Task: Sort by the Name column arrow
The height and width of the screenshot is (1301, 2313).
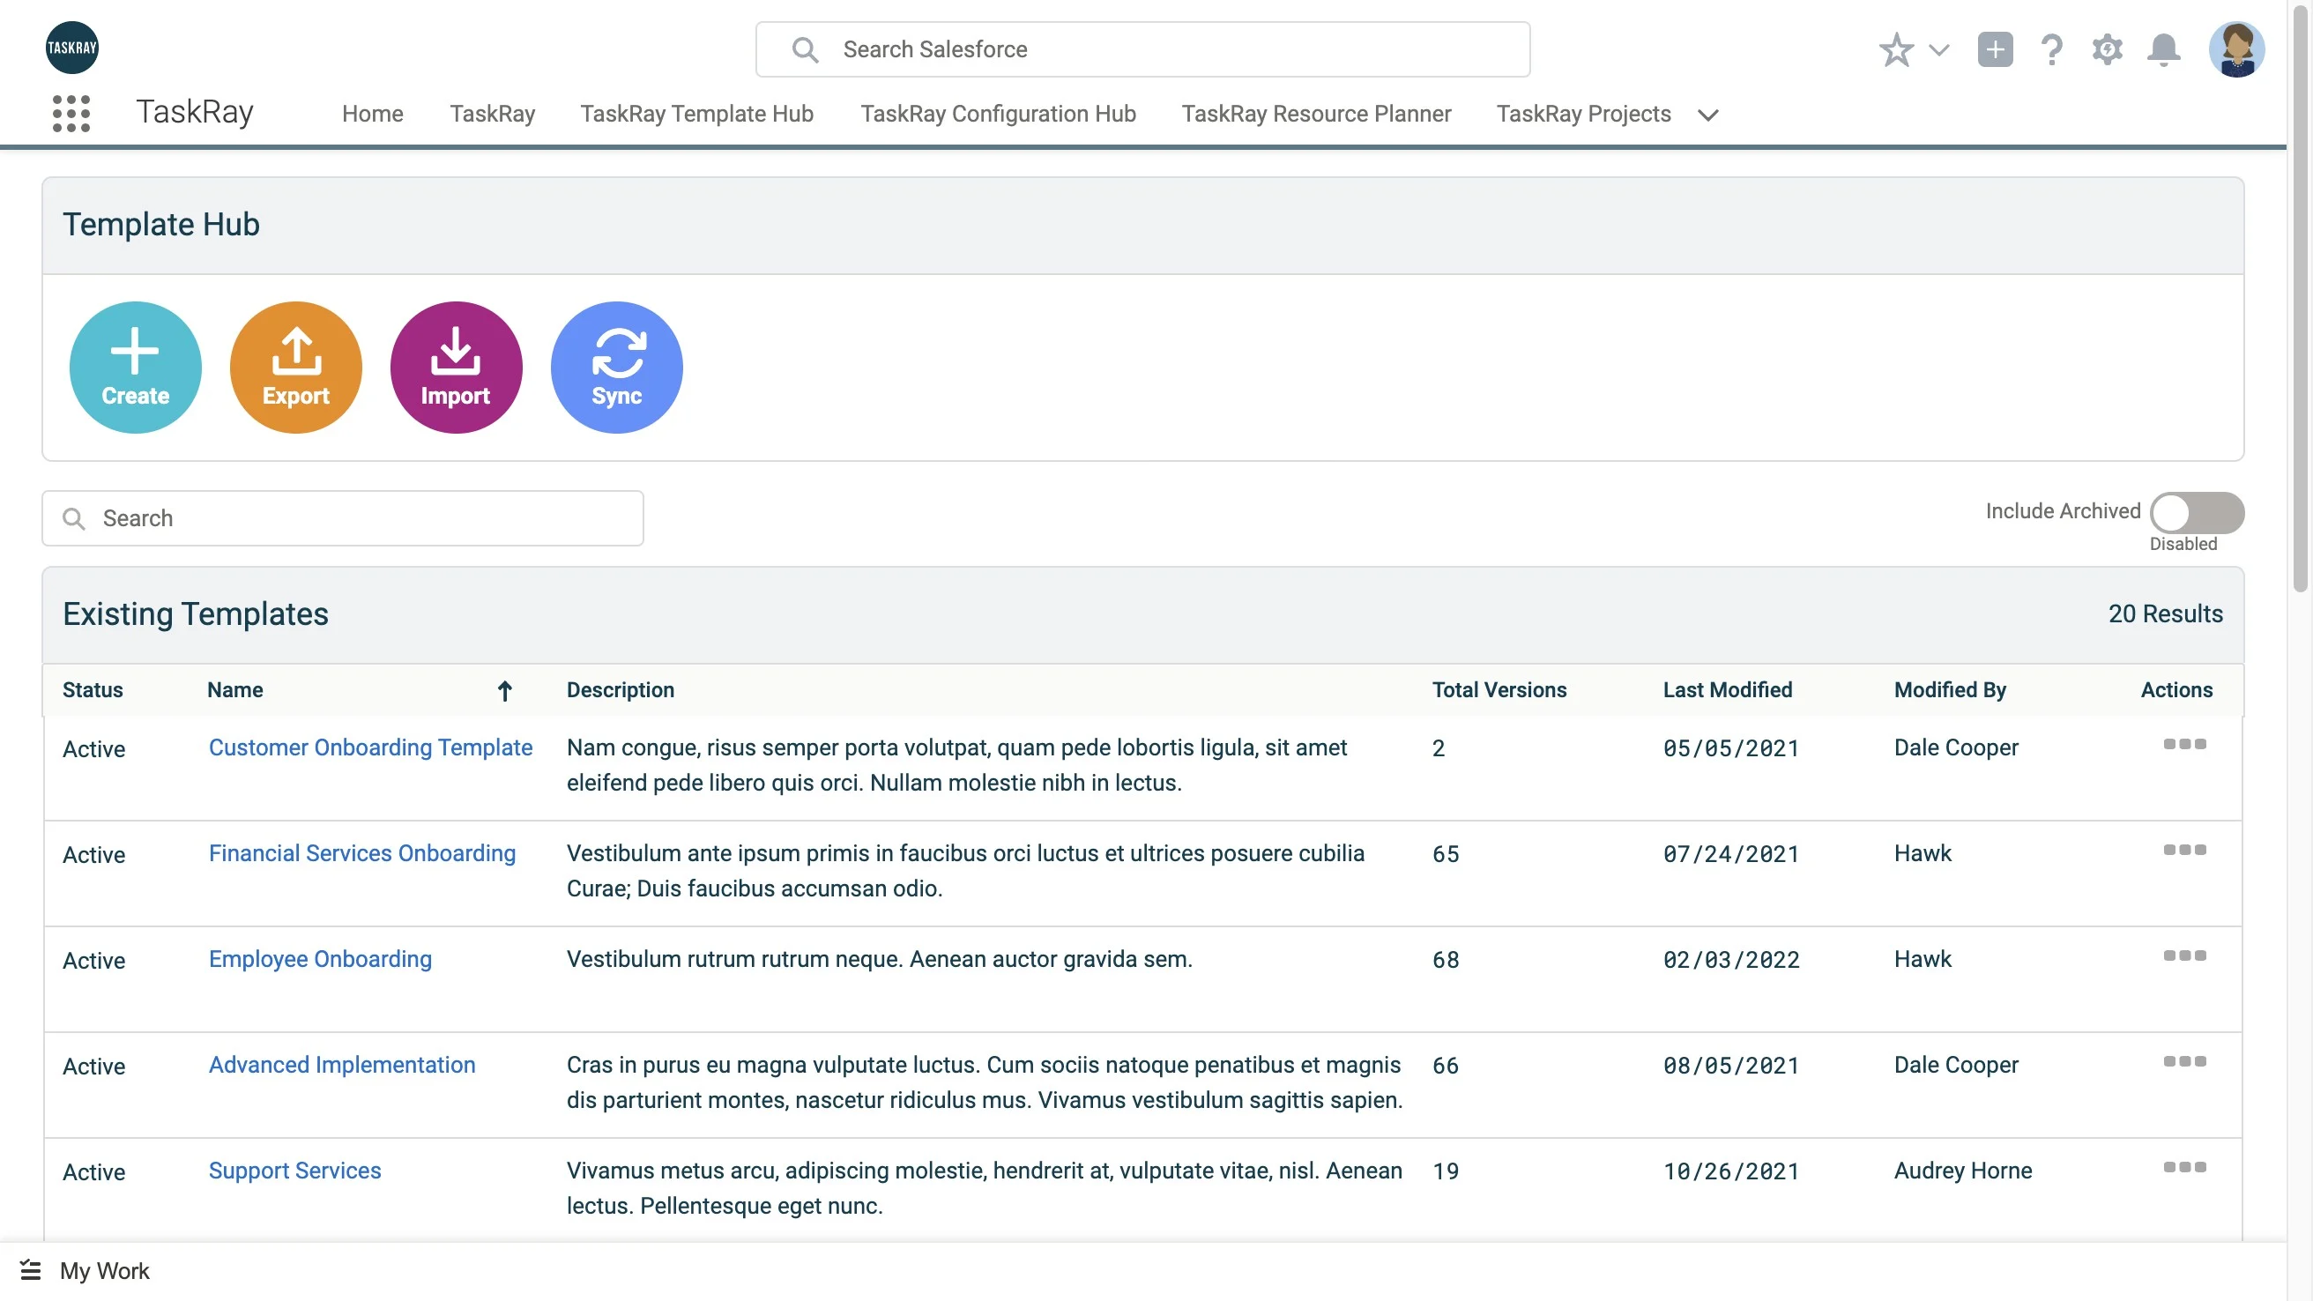Action: (x=504, y=690)
